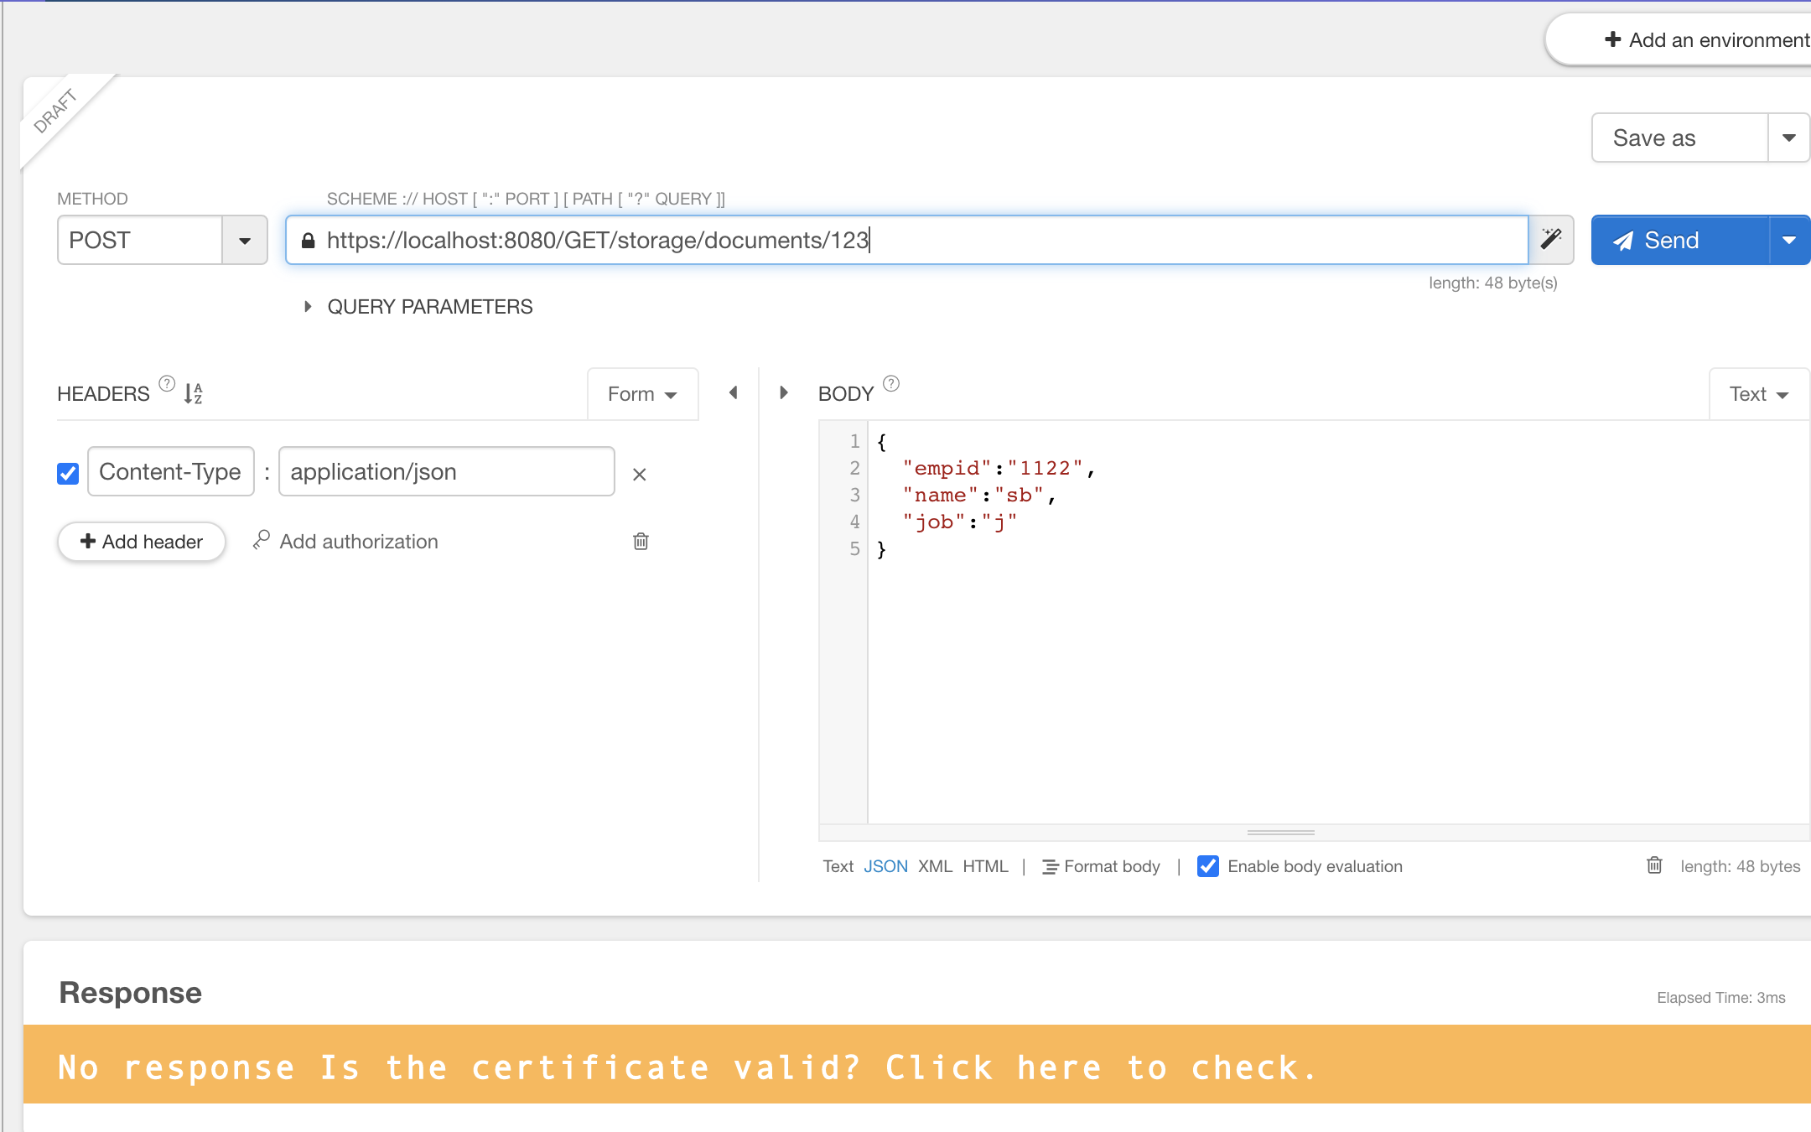Click the Save as button
1811x1132 pixels.
(1679, 138)
